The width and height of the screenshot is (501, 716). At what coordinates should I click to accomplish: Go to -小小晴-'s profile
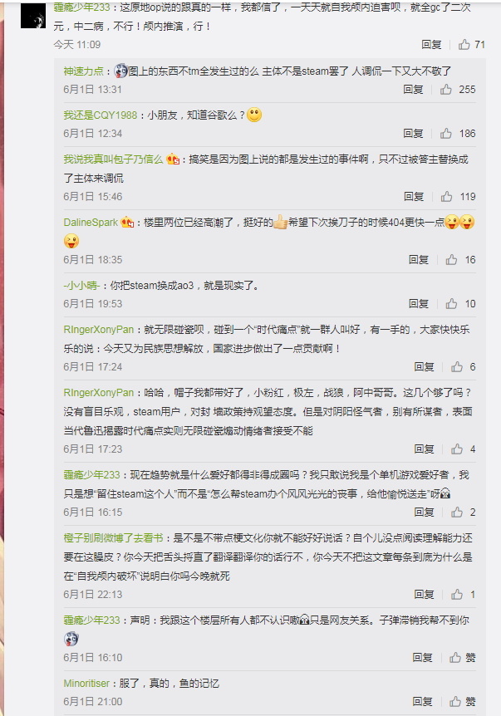click(81, 286)
